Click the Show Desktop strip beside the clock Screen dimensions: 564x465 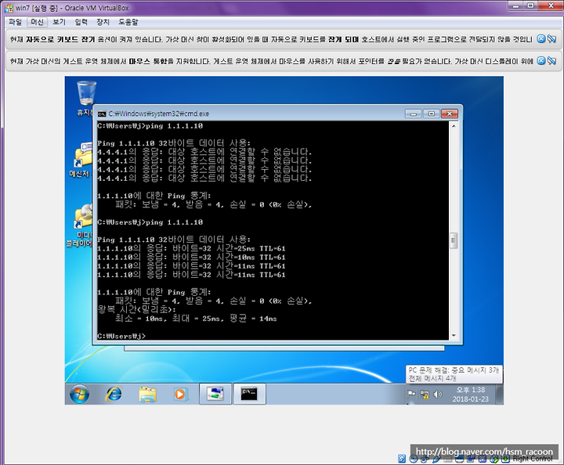(x=499, y=395)
